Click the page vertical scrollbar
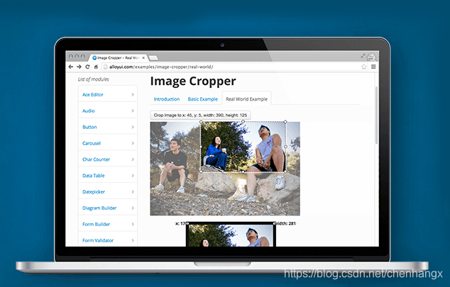 coord(376,115)
